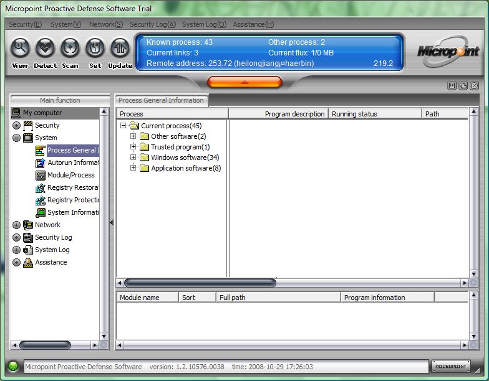Expand the Security Log tree node
489x381 pixels.
click(x=16, y=238)
